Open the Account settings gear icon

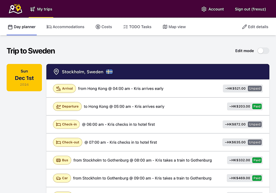(x=204, y=9)
